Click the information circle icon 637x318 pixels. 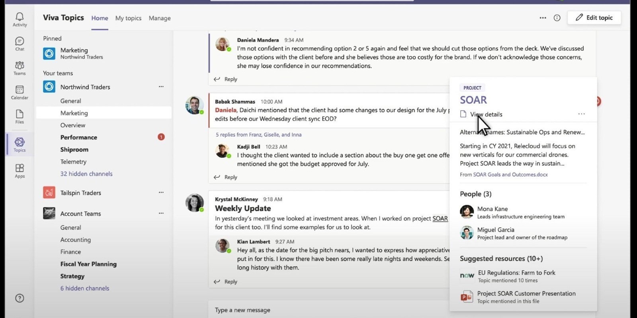point(557,17)
